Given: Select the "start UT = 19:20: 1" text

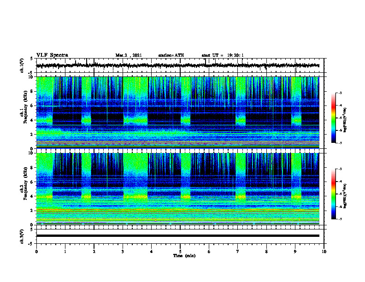Looking at the screenshot, I should coord(223,55).
